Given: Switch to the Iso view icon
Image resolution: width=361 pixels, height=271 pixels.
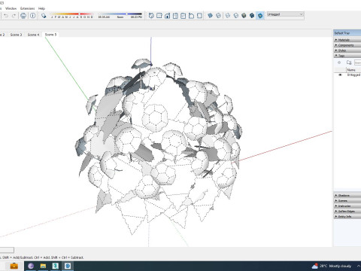Looking at the screenshot, I should point(151,16).
